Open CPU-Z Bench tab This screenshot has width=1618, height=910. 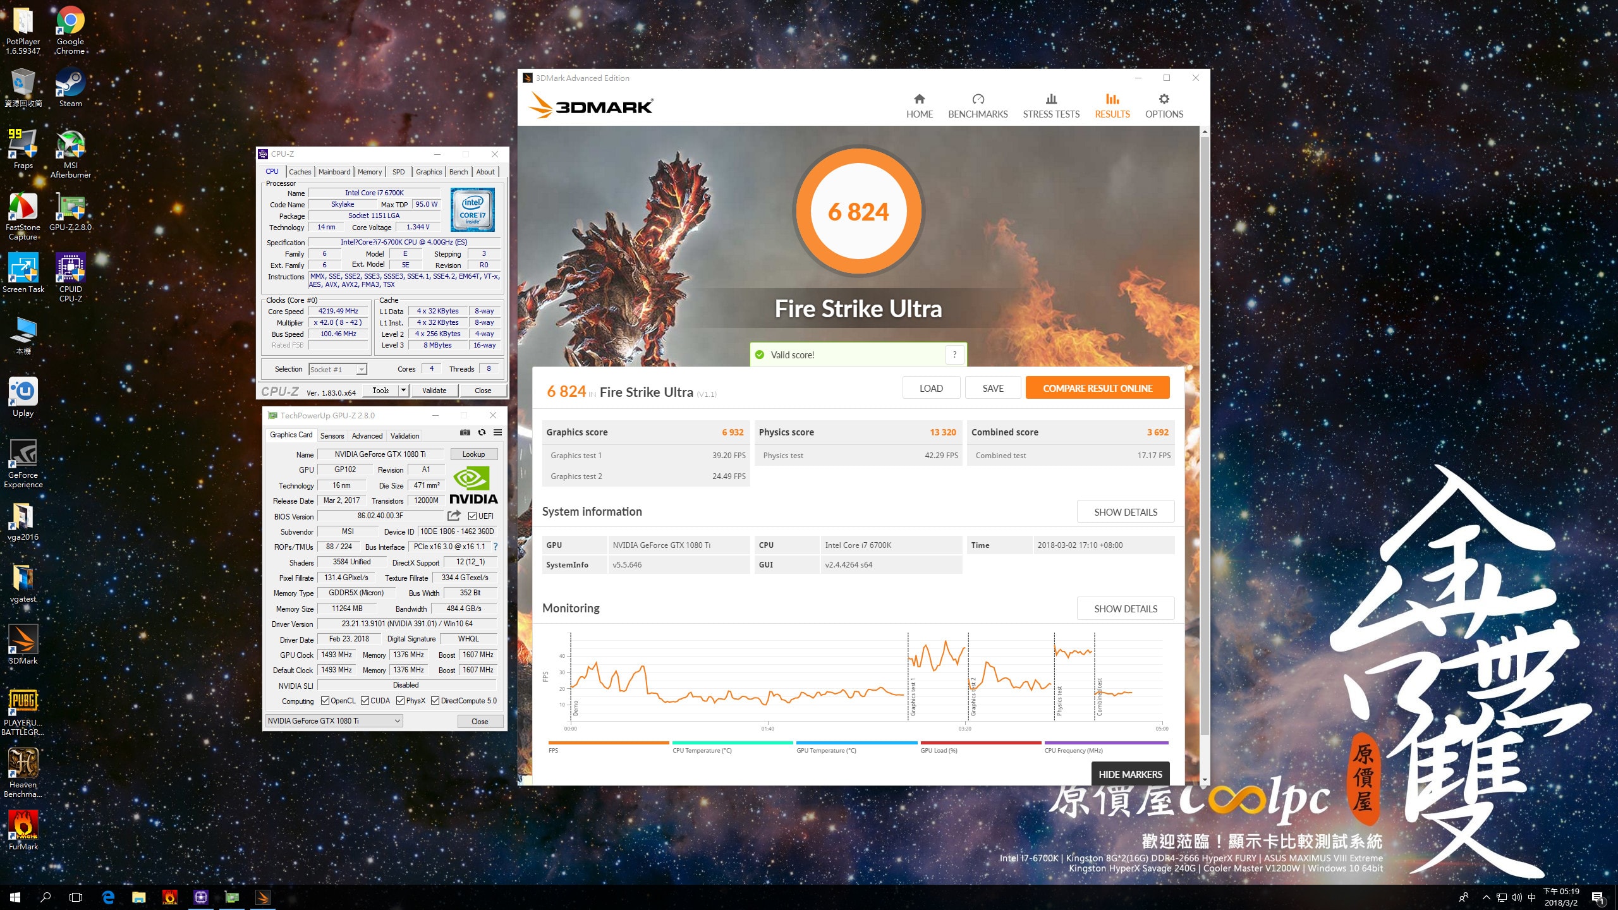tap(459, 172)
